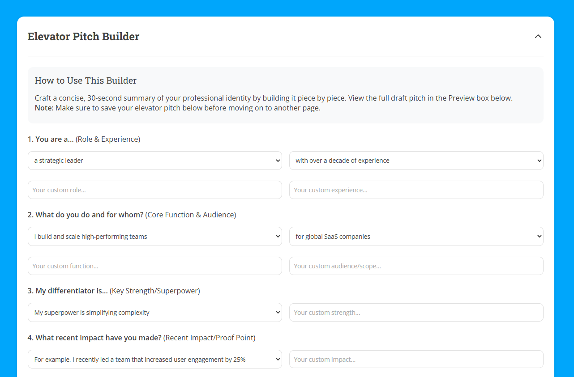Open the core function dropdown
The height and width of the screenshot is (377, 574).
[x=154, y=236]
